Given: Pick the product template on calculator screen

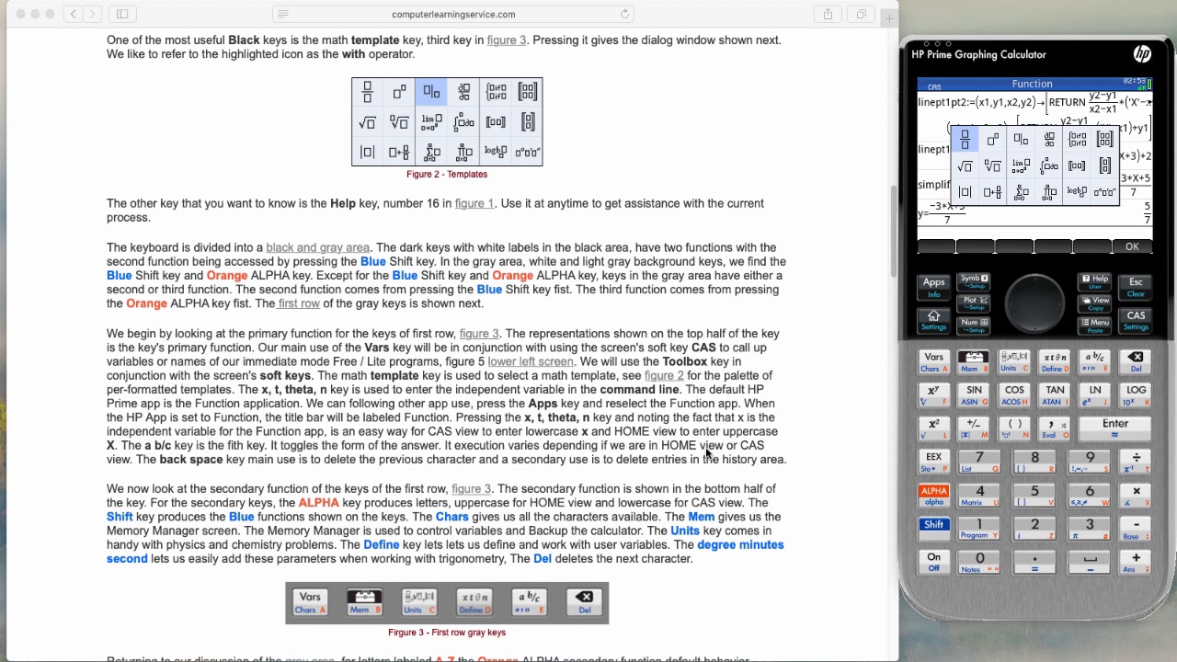Looking at the screenshot, I should pos(1049,192).
